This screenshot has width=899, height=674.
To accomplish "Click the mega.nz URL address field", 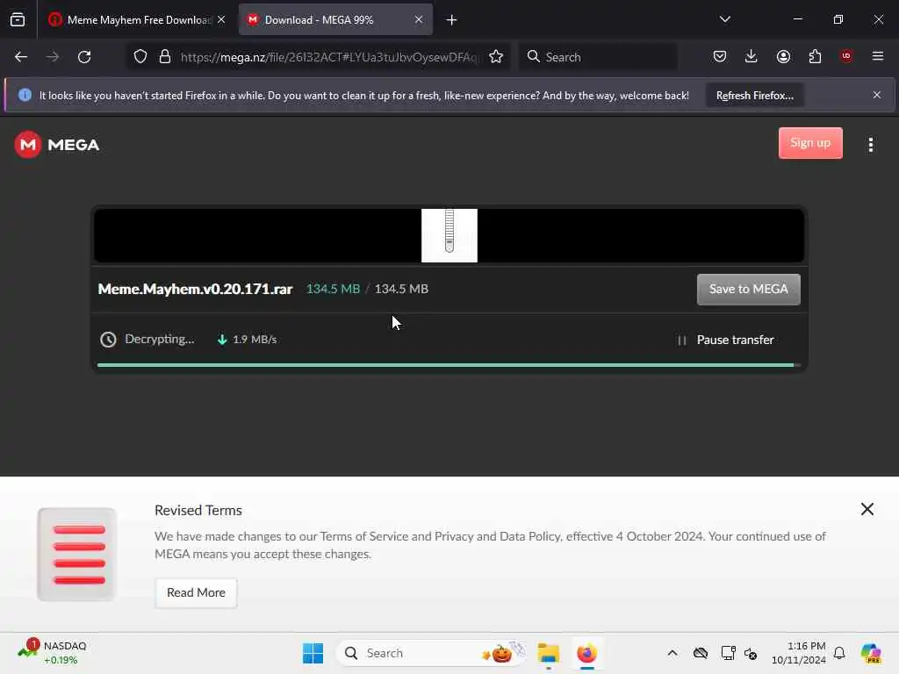I will tap(328, 57).
